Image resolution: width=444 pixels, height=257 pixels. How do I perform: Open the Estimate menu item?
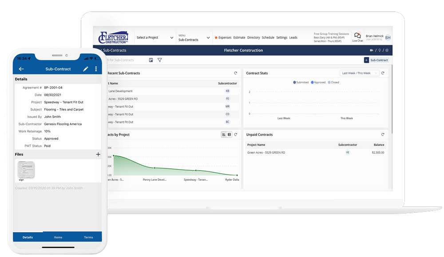click(239, 38)
